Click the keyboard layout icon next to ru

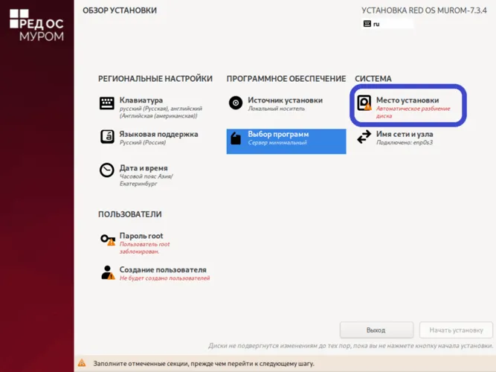[367, 24]
